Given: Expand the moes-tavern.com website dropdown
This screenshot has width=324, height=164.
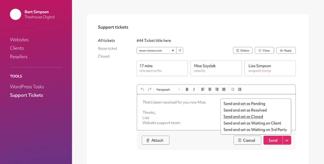Looking at the screenshot, I should click(157, 50).
